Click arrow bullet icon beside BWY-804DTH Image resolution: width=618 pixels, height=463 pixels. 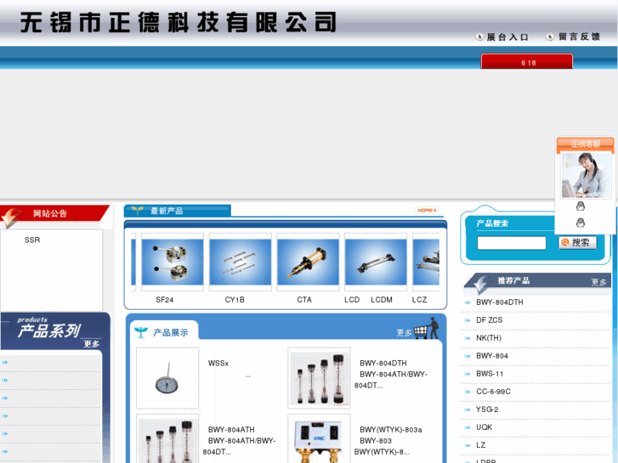pyautogui.click(x=468, y=302)
